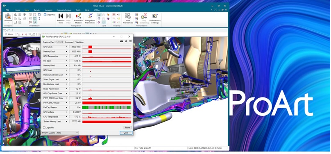
Task: Click the redo arrow in JT2Go
Action: (x=9, y=30)
